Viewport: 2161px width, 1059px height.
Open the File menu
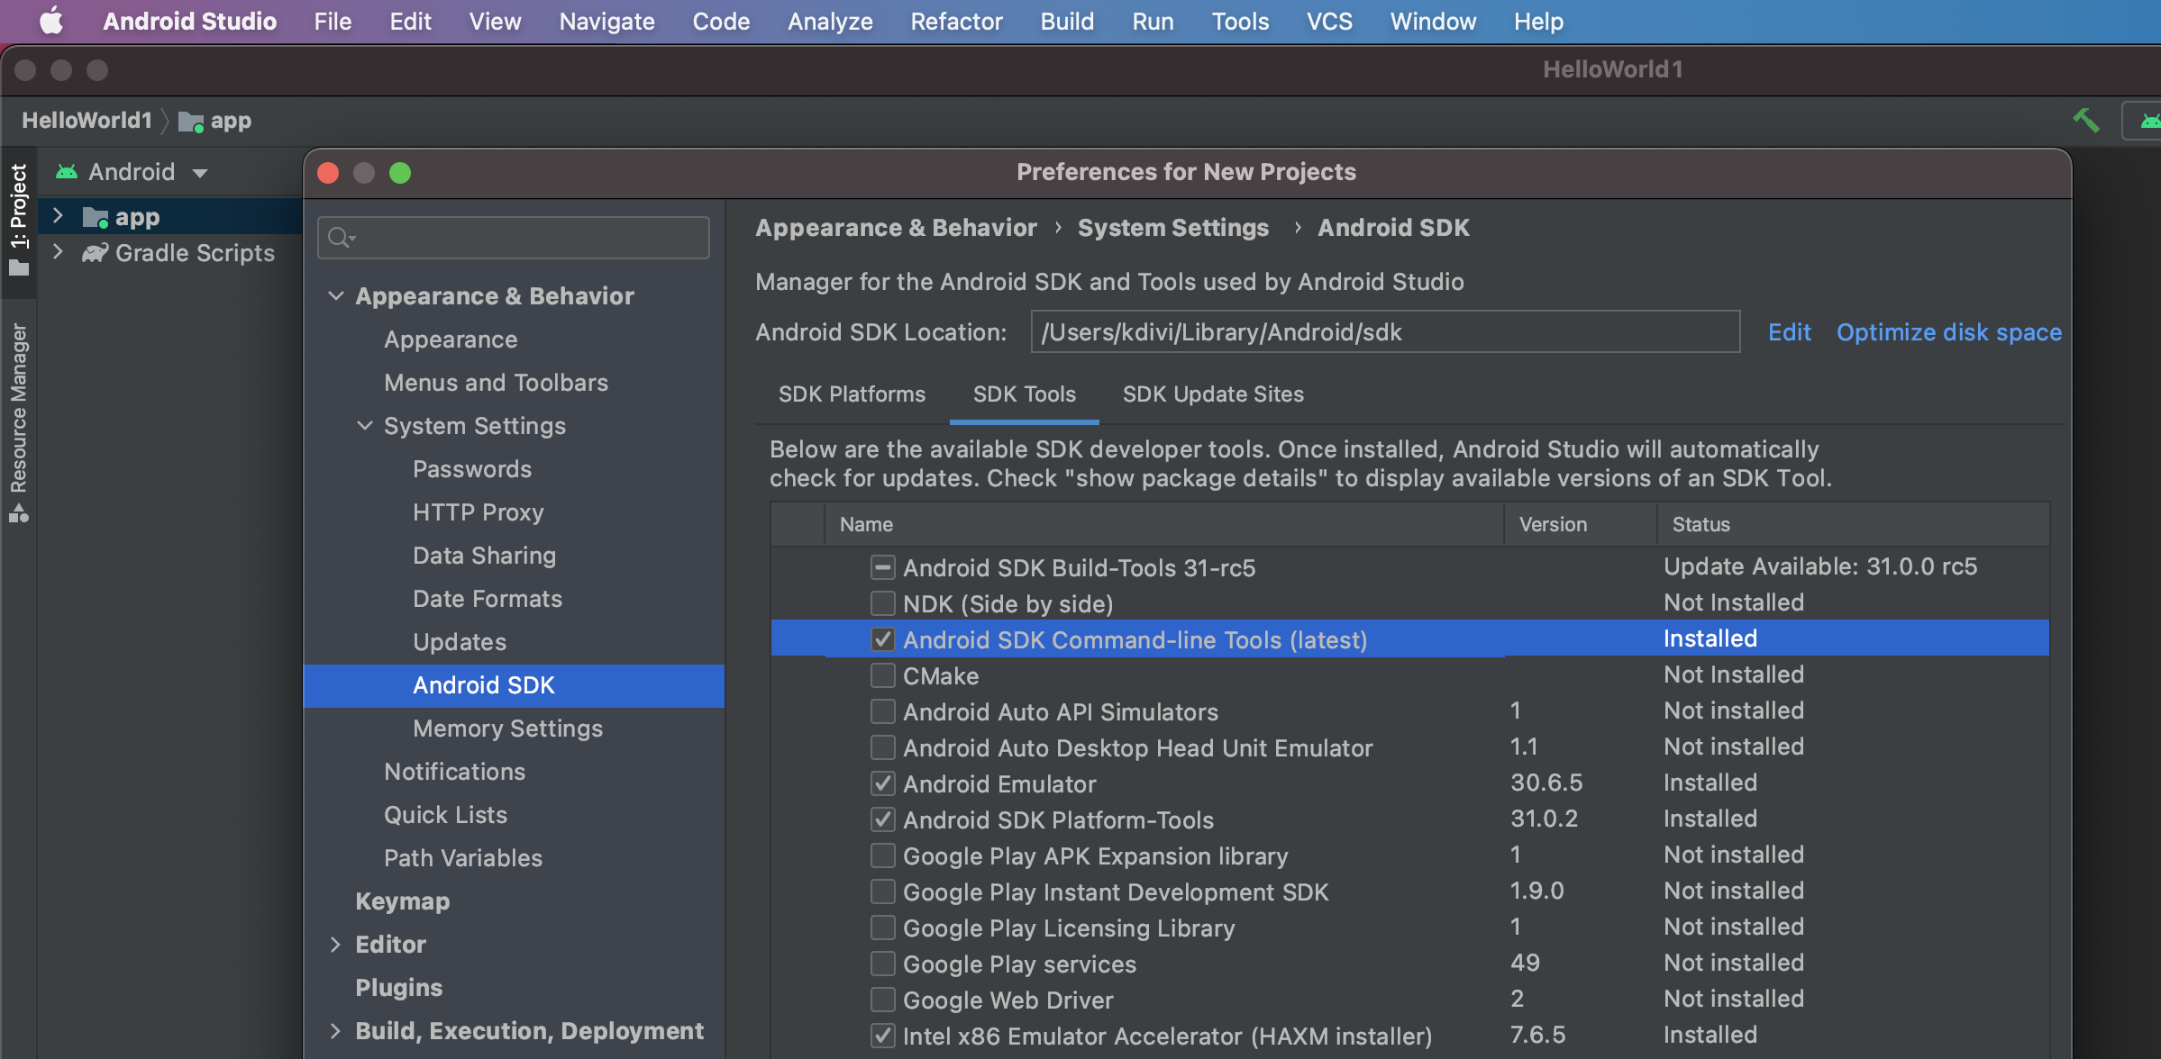pos(333,21)
